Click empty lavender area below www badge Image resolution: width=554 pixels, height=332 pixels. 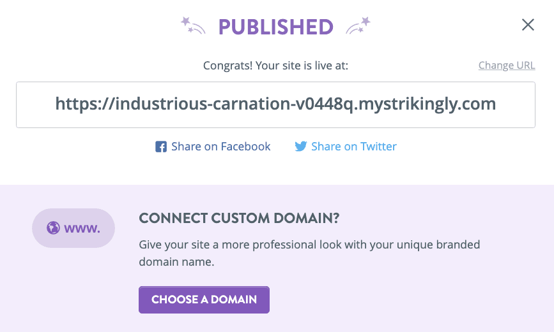(x=73, y=287)
